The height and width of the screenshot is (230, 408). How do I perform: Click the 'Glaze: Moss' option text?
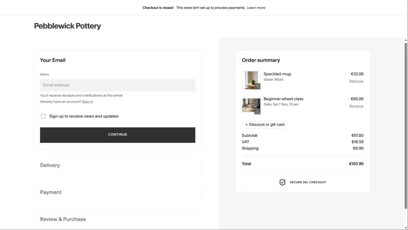point(273,80)
